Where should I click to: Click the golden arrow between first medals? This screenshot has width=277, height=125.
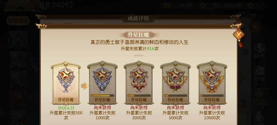point(85,86)
